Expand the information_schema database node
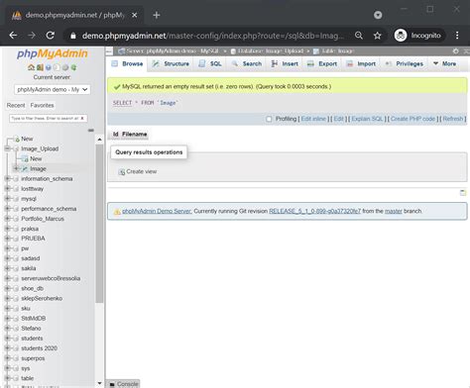The height and width of the screenshot is (388, 470). (7, 178)
